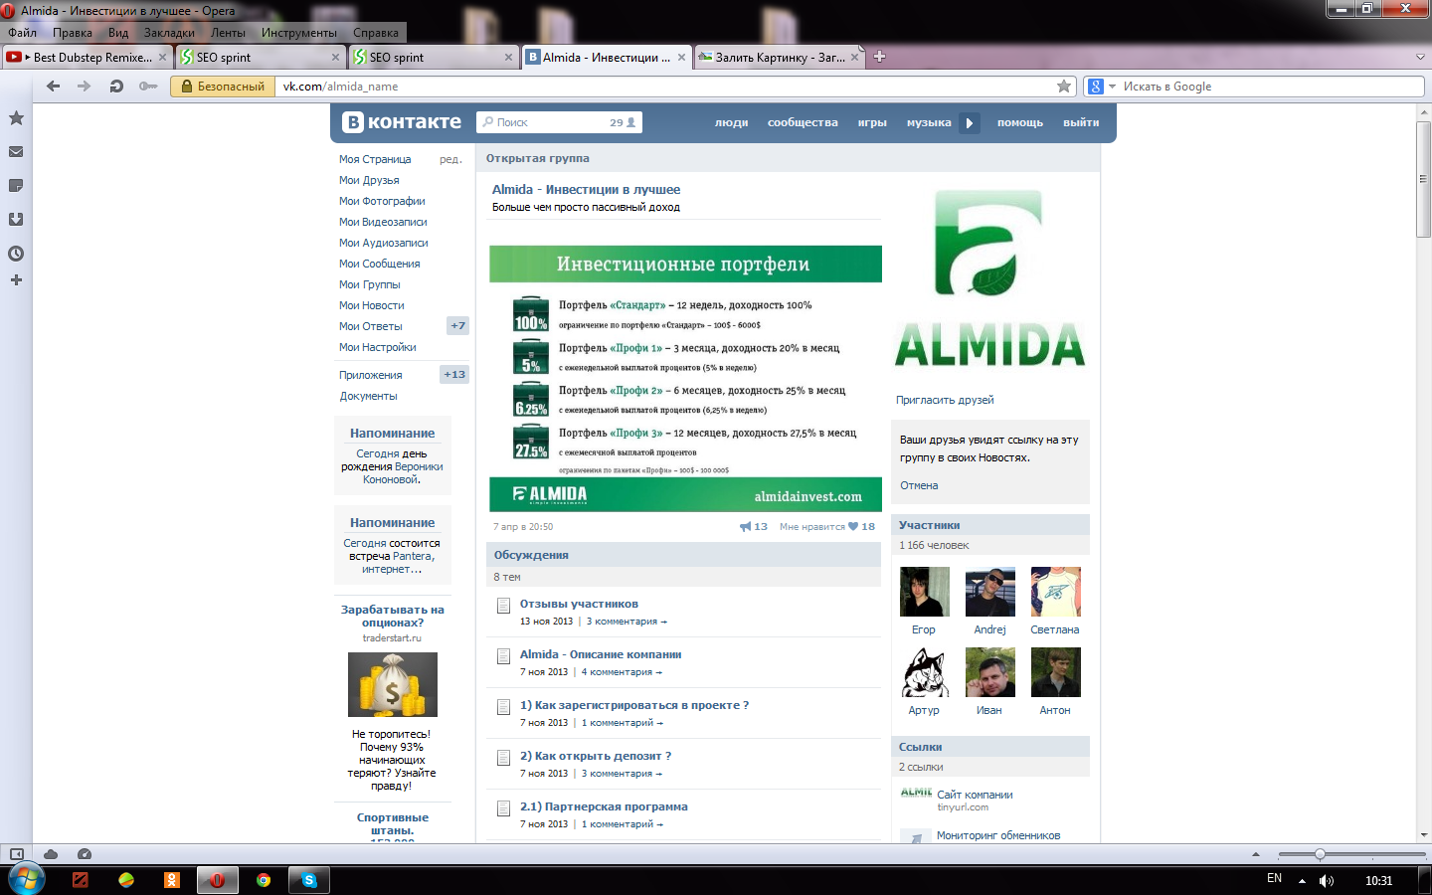Open the Отзывы участников discussion

pos(579,604)
